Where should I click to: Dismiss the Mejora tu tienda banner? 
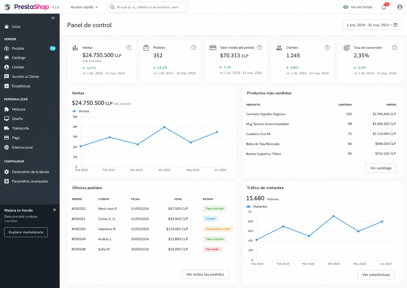[54, 210]
